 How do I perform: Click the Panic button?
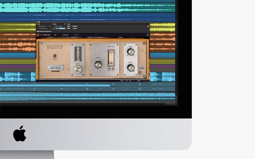pos(122,81)
